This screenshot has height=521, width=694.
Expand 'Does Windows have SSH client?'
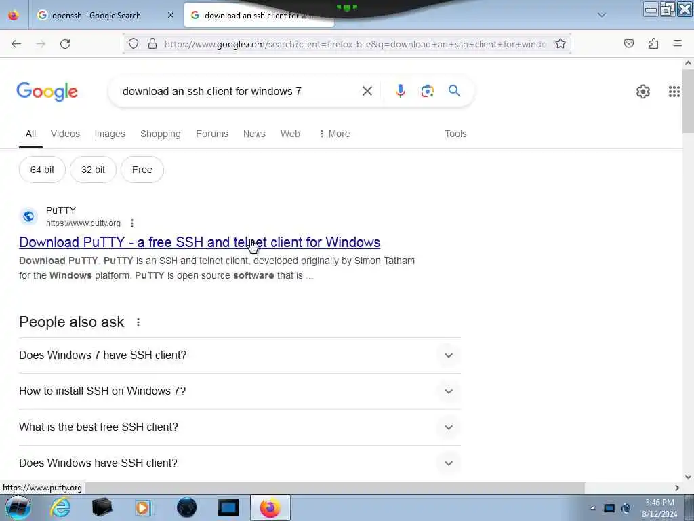(x=239, y=463)
